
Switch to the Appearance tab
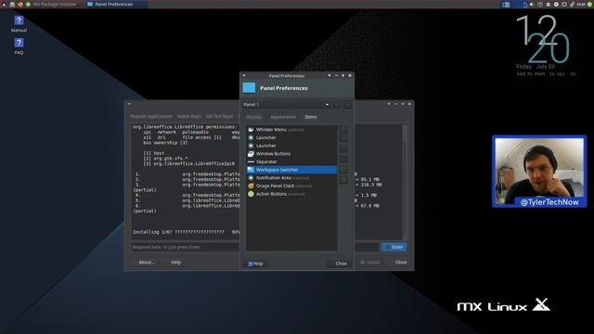click(x=283, y=117)
